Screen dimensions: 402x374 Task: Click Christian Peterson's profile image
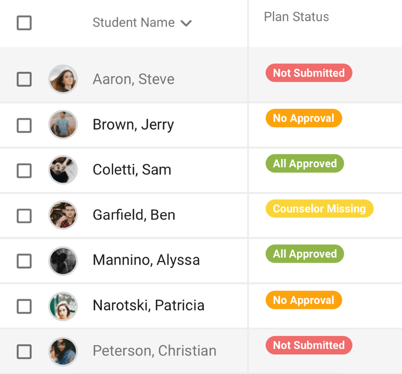[x=63, y=351]
